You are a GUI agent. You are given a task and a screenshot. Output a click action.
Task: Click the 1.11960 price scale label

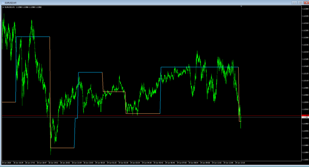tap(306, 124)
